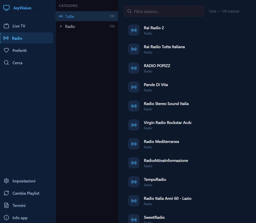Click the Live TV television icon
This screenshot has width=256, height=223.
(6, 26)
